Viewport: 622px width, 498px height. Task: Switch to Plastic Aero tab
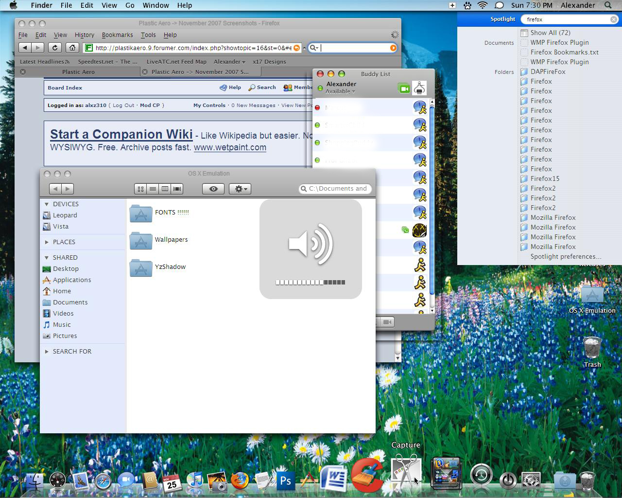click(x=78, y=71)
